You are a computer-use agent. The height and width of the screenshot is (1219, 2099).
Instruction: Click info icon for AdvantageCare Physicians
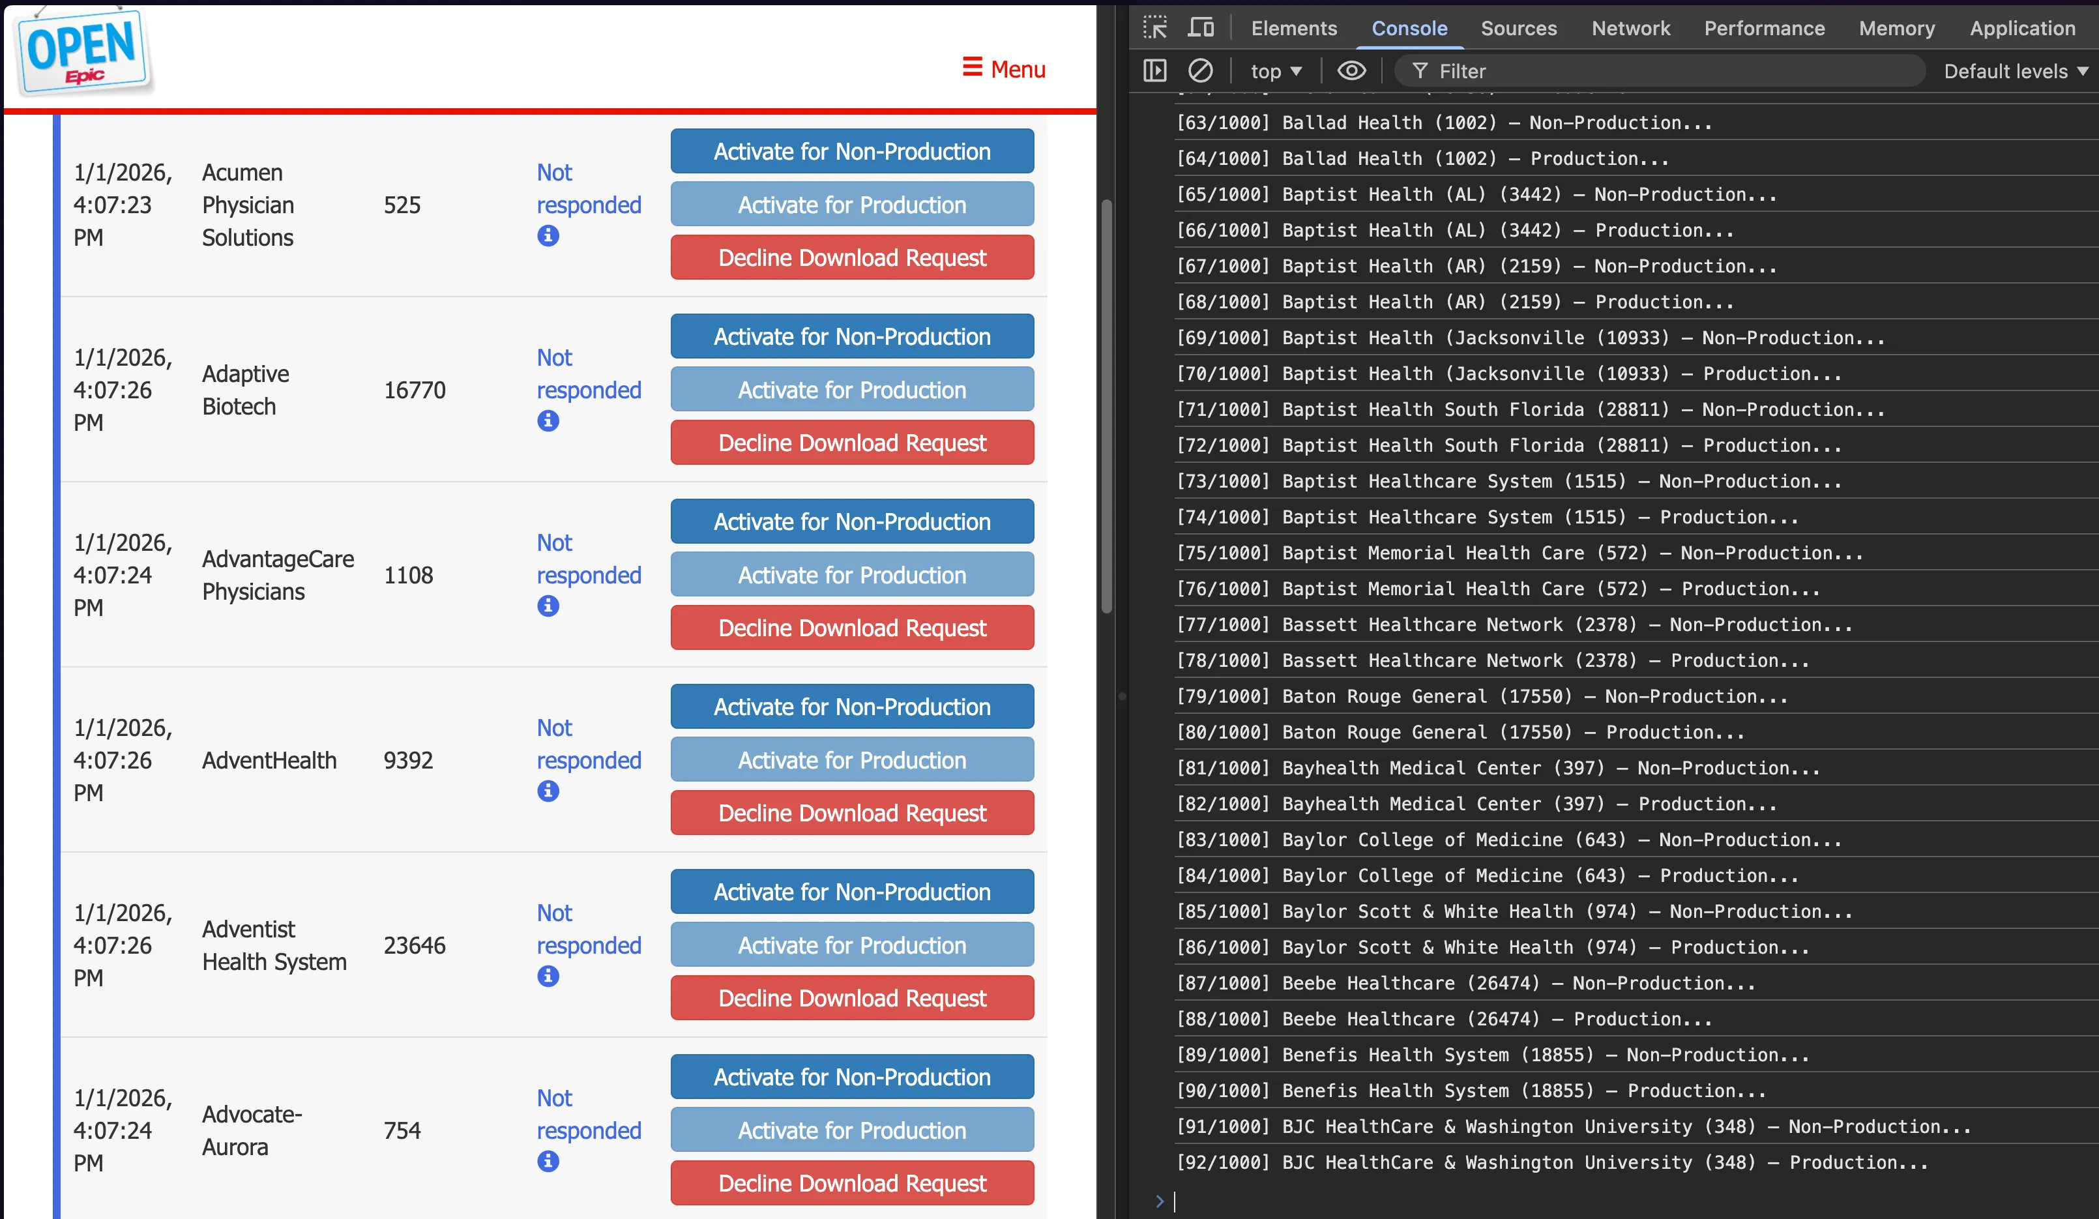548,606
